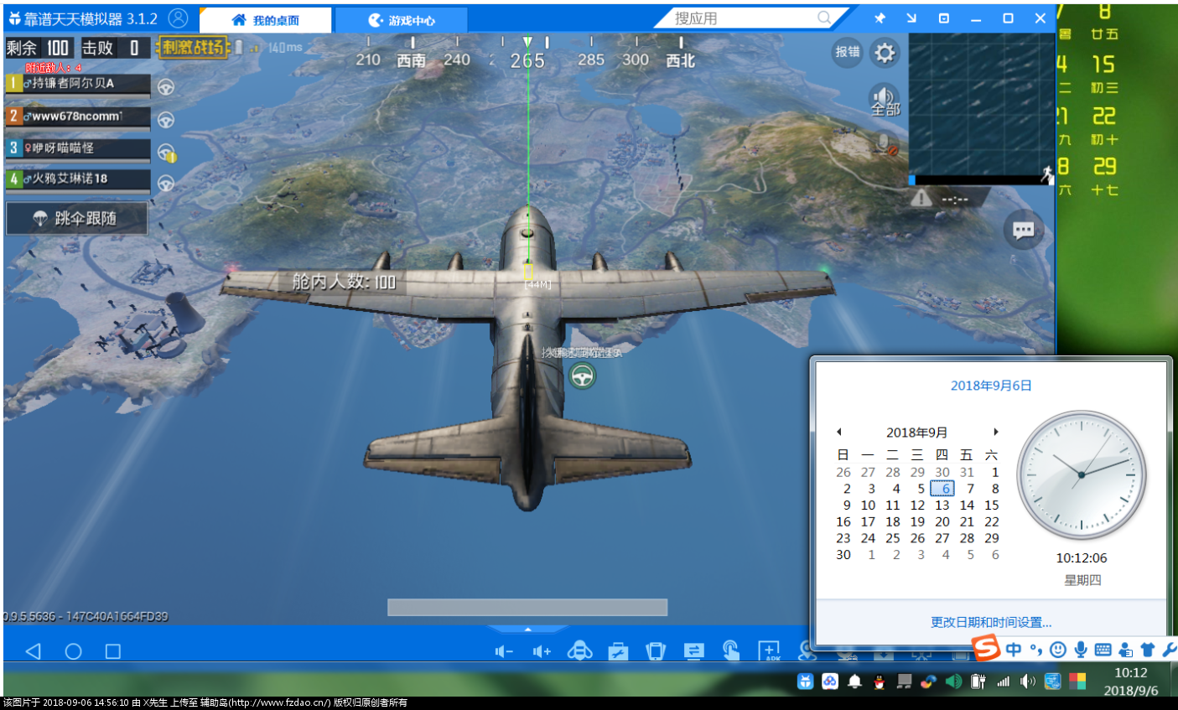Switch to the 游戏中心 tab
This screenshot has height=710, width=1178.
402,20
